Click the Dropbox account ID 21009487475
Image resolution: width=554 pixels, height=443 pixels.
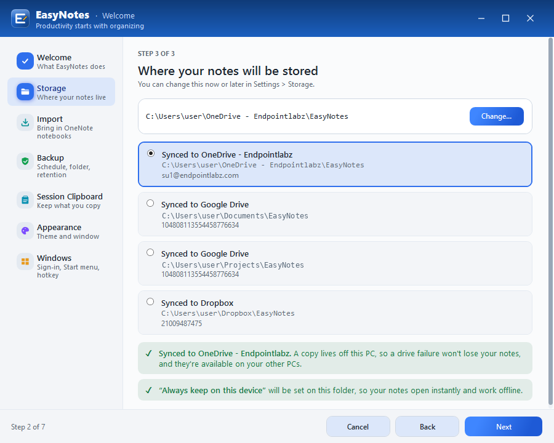coord(182,324)
